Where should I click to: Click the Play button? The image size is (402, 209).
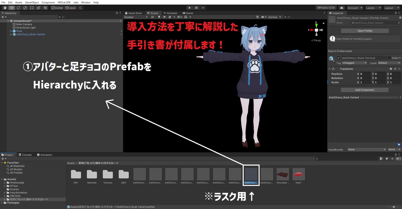[190, 8]
